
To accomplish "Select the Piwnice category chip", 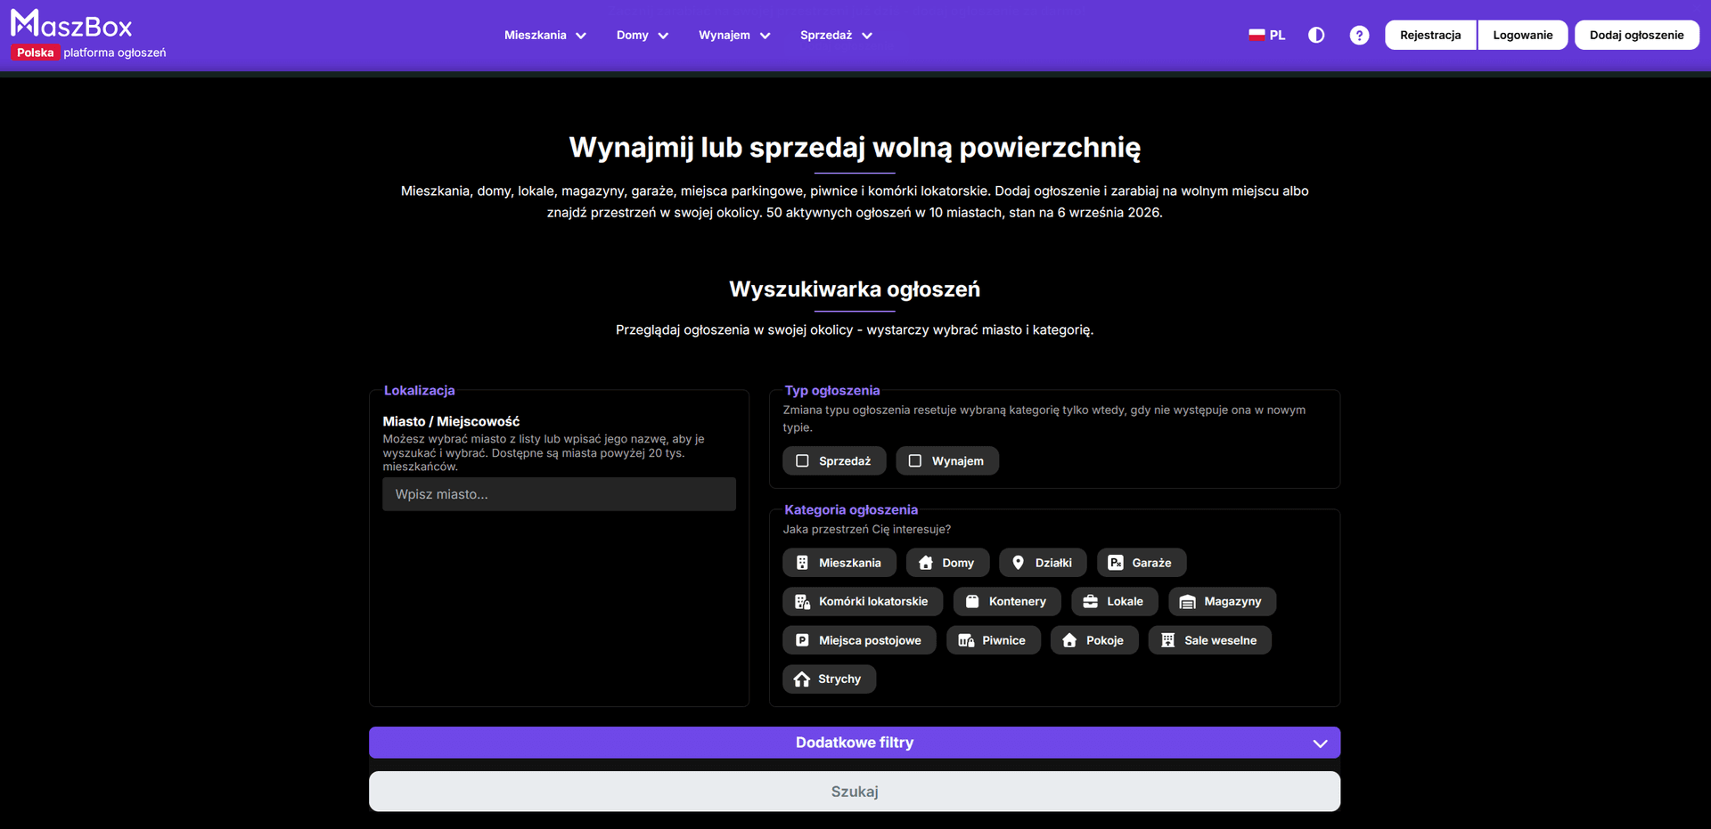I will (x=993, y=640).
